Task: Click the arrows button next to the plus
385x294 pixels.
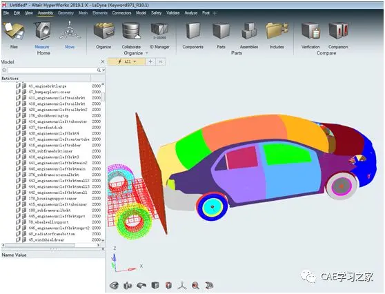Action: (x=161, y=61)
